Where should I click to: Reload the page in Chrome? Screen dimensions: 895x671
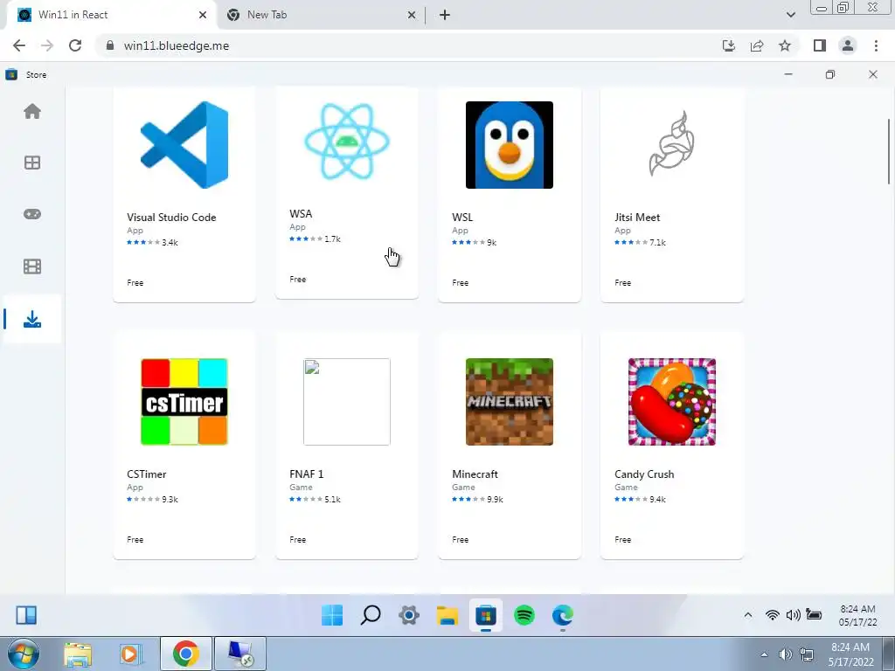pos(75,45)
